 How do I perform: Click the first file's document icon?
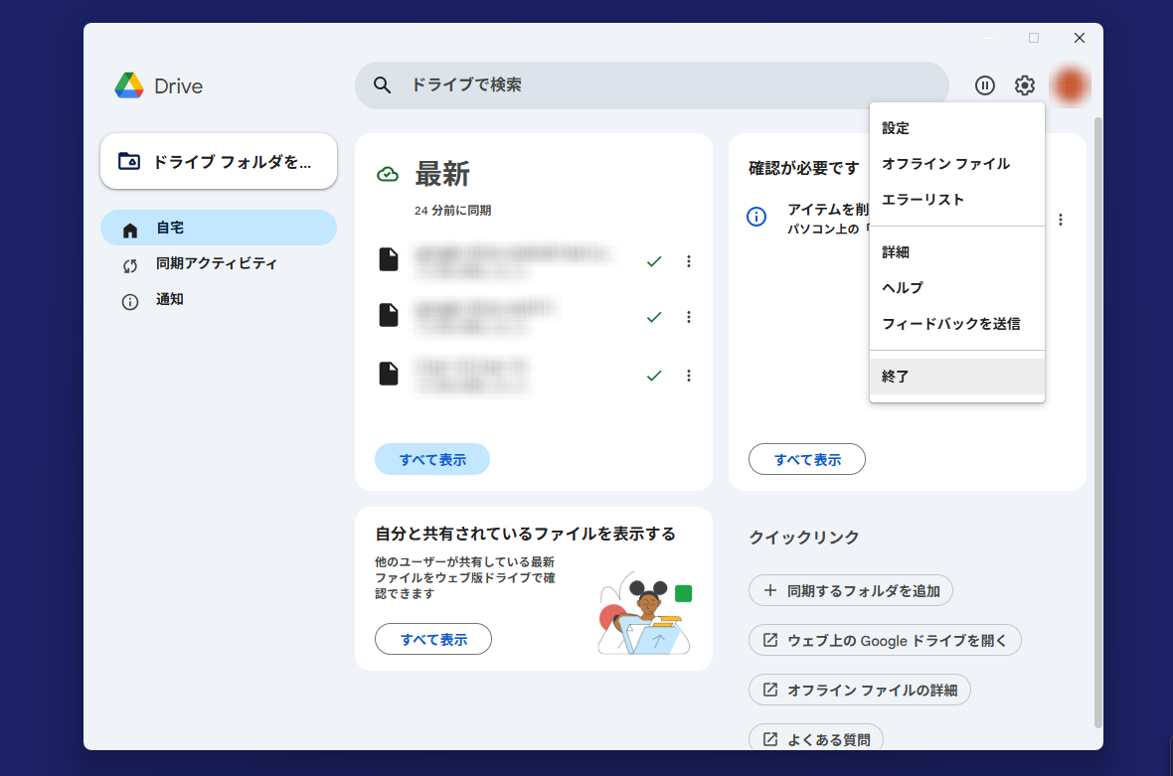389,259
